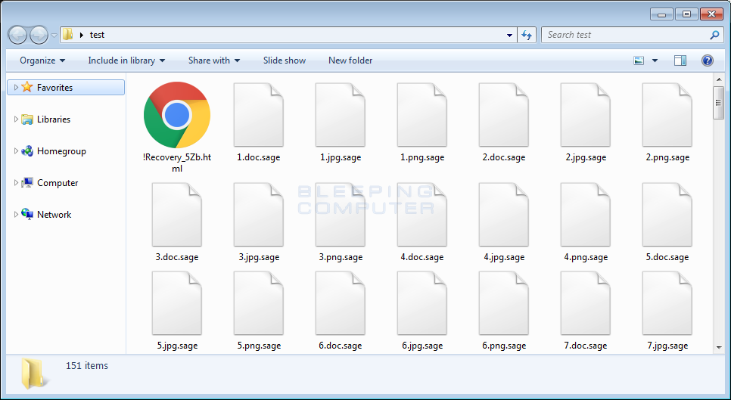Expand the Libraries tree node

pos(16,119)
